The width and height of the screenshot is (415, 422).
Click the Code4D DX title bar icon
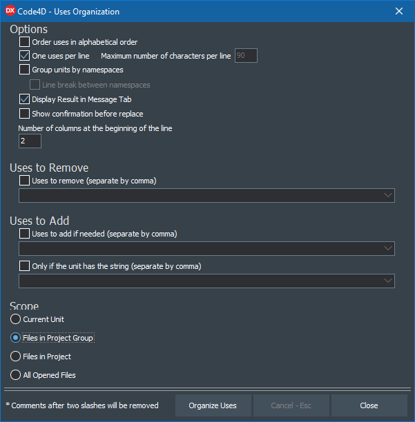(x=10, y=11)
